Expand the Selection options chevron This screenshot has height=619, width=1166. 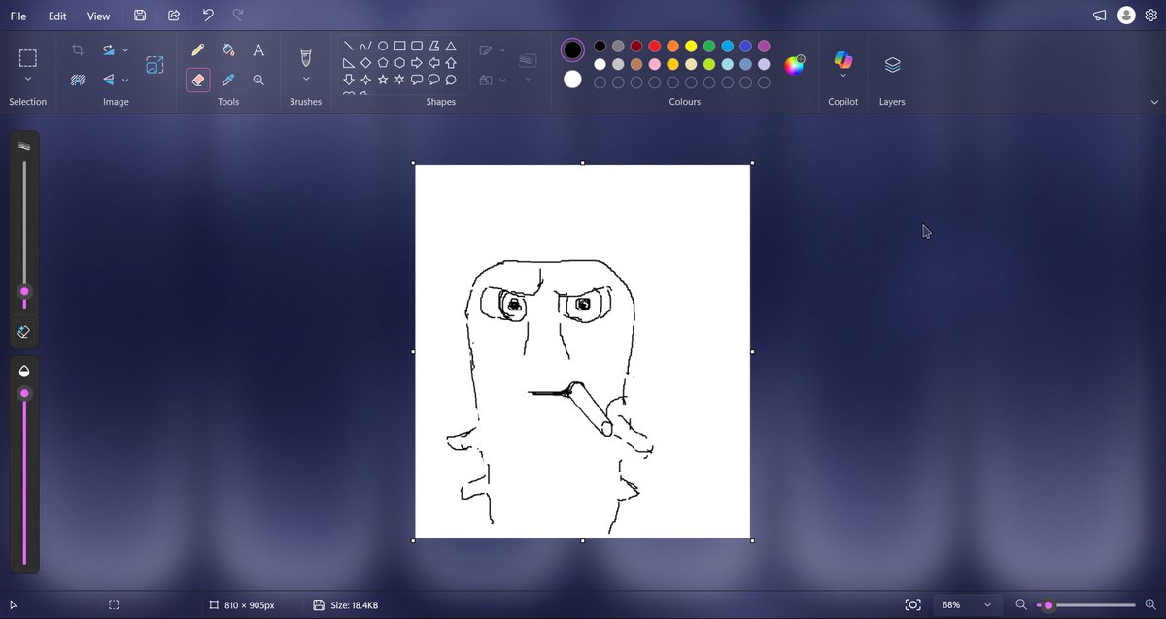(x=28, y=80)
